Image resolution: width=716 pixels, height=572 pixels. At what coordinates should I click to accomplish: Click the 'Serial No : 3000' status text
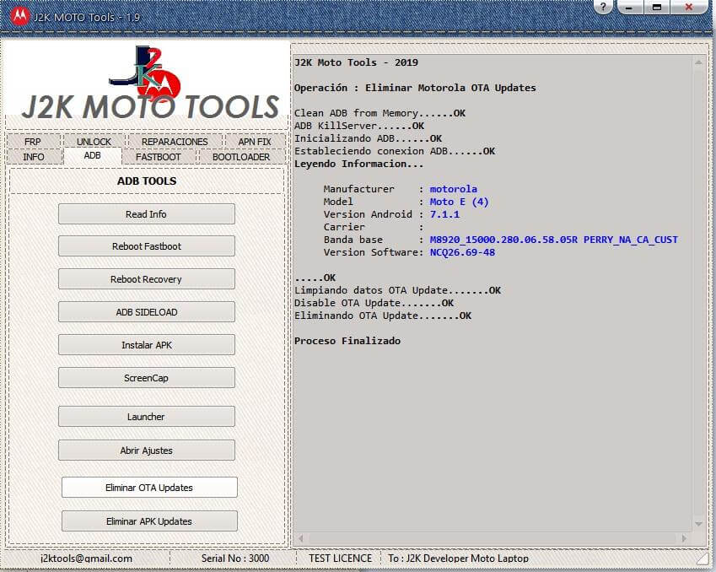pos(235,559)
